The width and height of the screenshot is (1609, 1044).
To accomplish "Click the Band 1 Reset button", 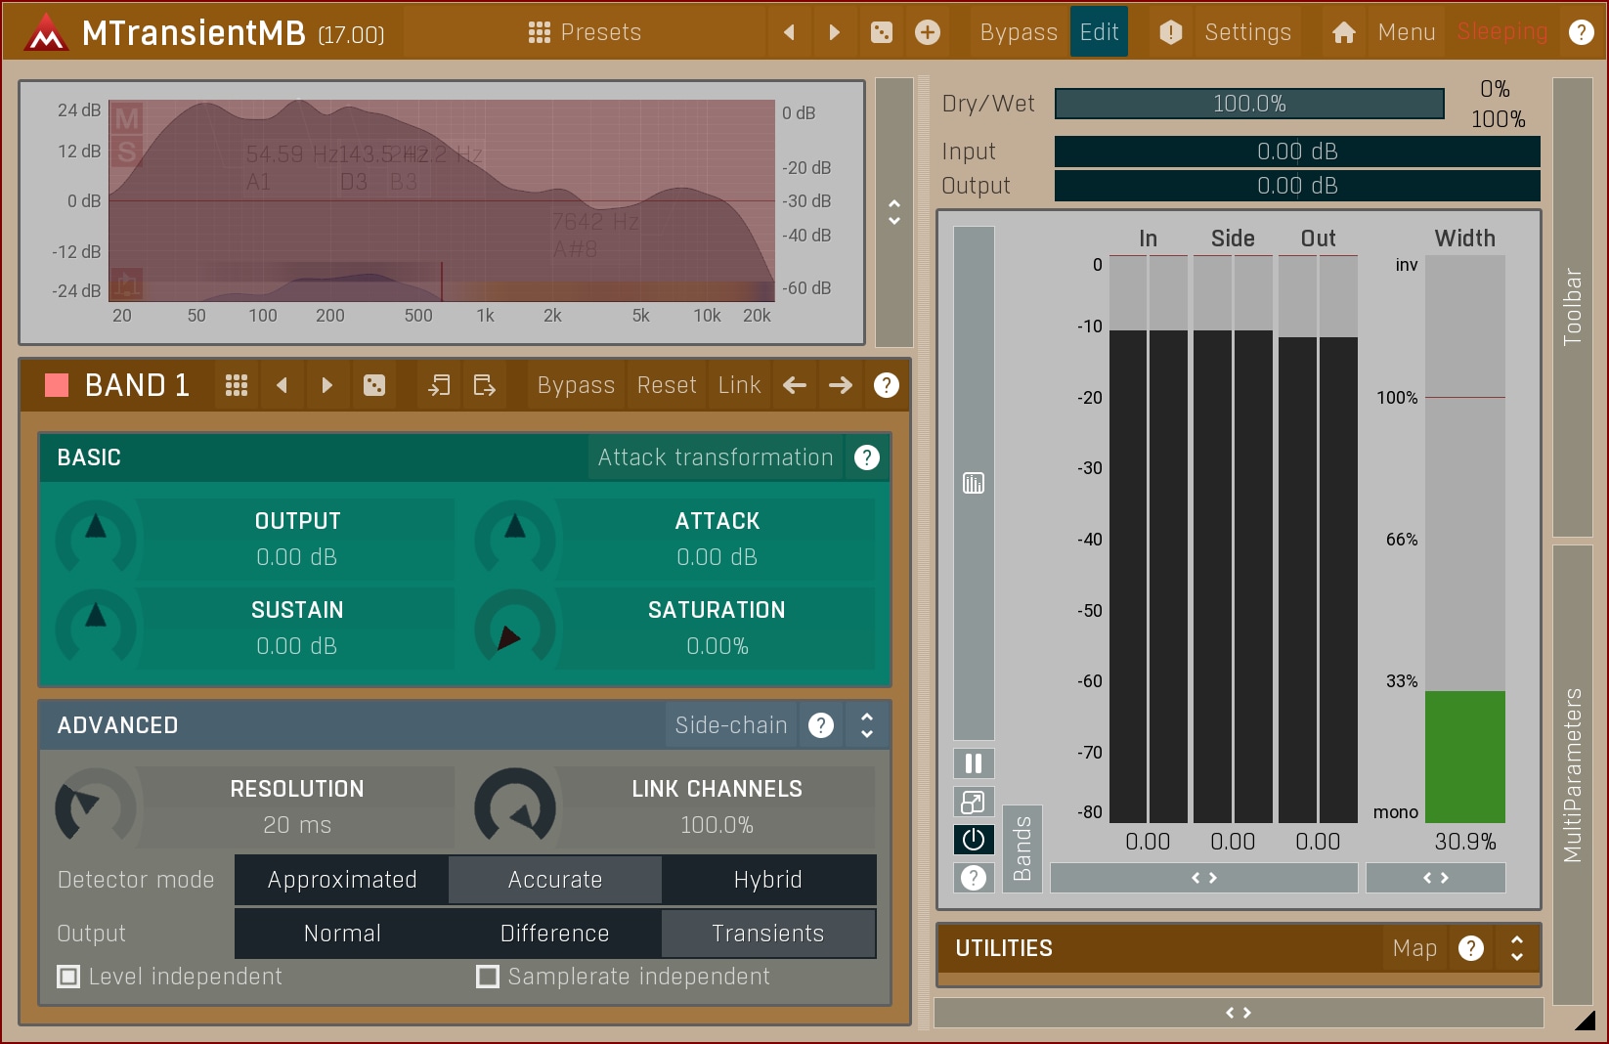I will (667, 385).
